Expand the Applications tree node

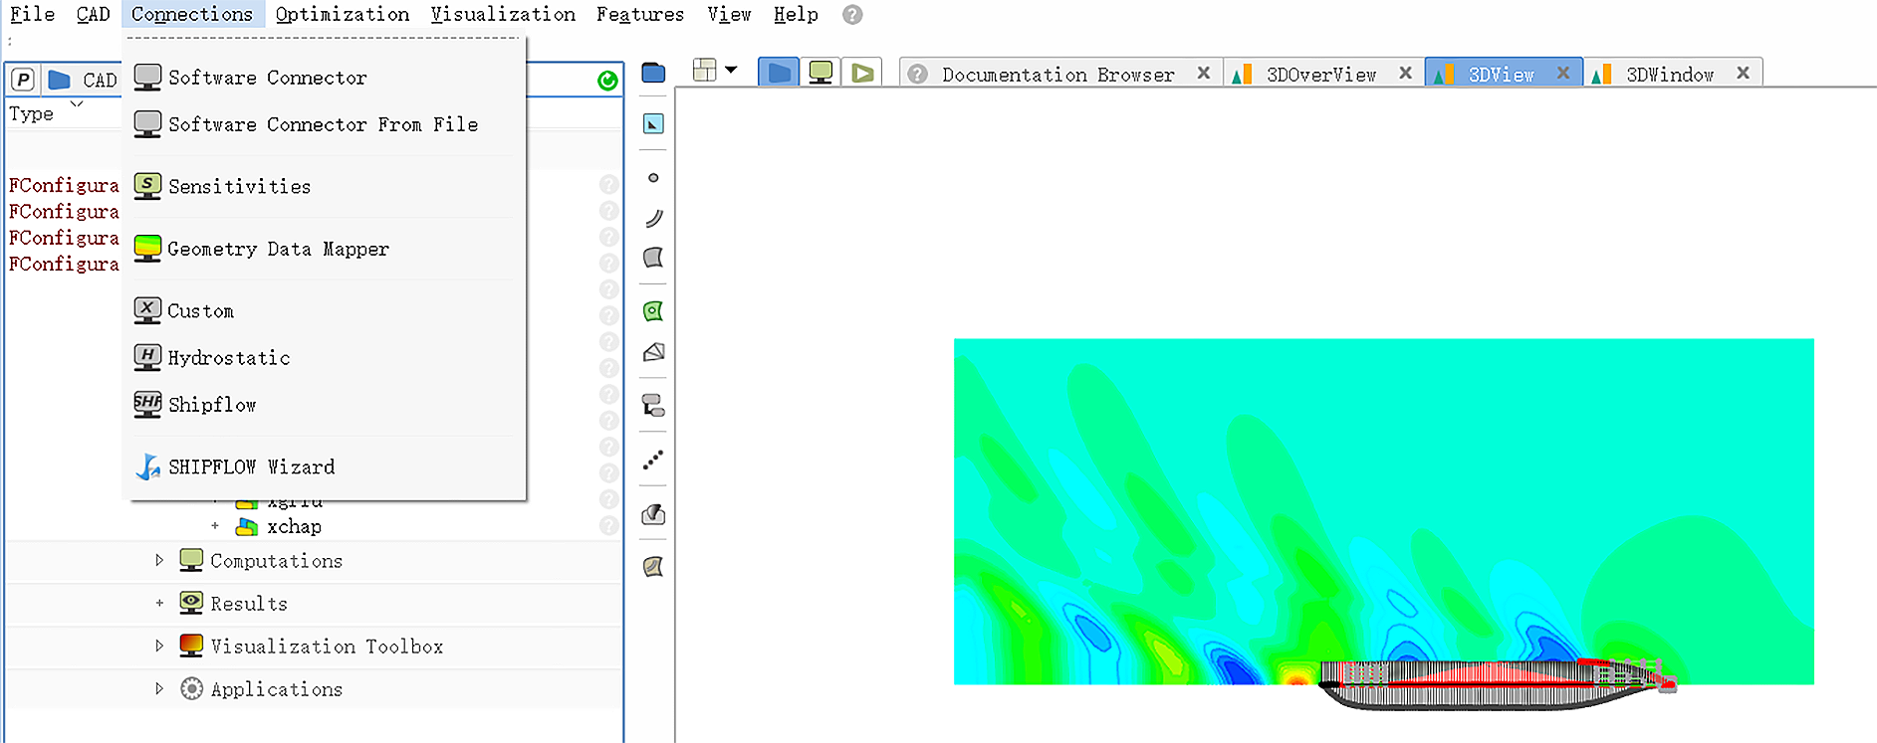159,688
